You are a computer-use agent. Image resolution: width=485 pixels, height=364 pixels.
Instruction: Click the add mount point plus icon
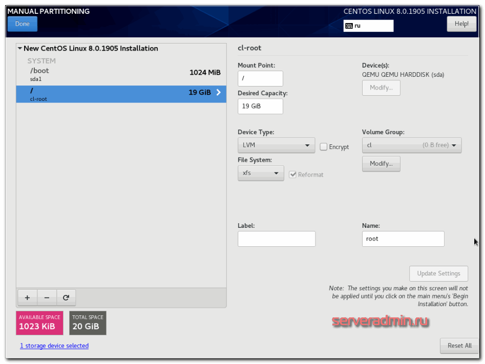pyautogui.click(x=27, y=297)
